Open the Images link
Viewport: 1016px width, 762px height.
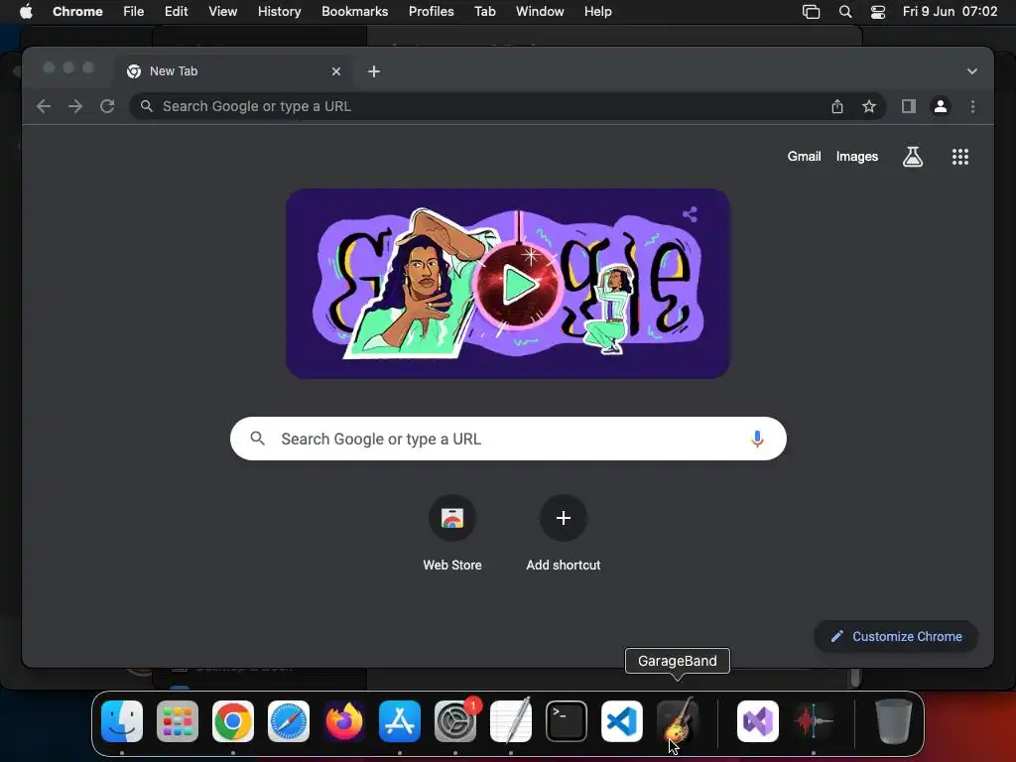(856, 156)
